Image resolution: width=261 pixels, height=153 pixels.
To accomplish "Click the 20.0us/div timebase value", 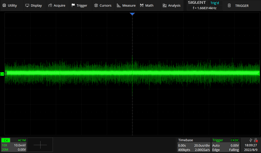I will pyautogui.click(x=202, y=146).
